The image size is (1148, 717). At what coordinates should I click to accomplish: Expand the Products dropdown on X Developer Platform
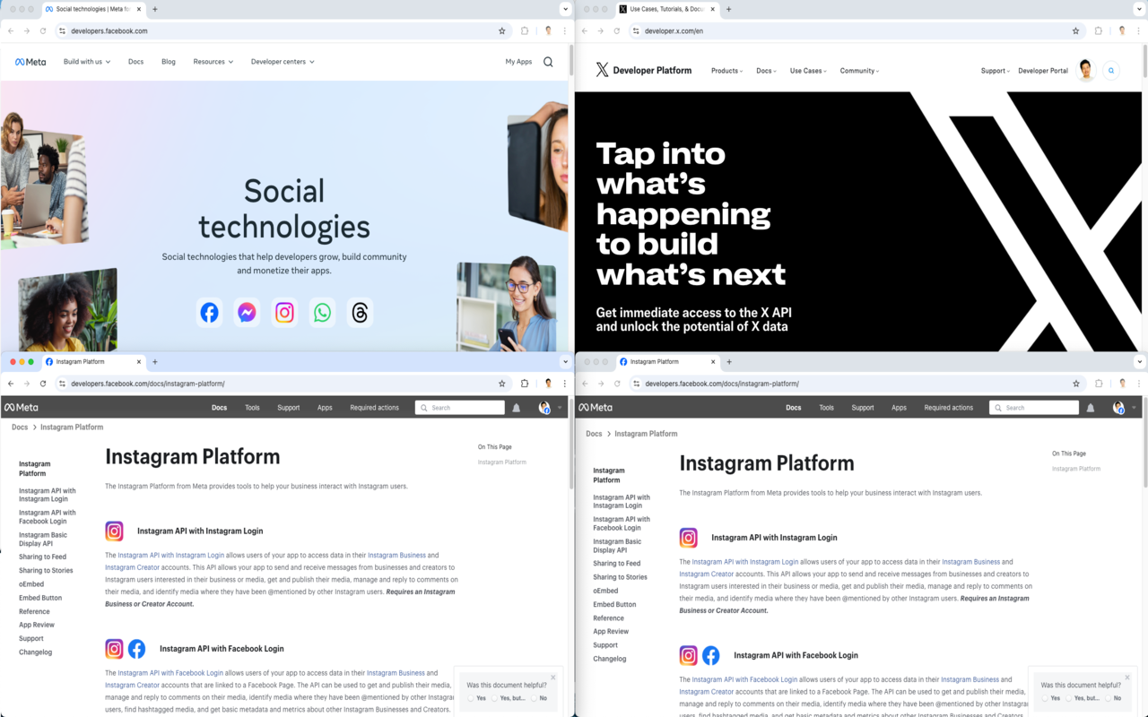coord(726,71)
